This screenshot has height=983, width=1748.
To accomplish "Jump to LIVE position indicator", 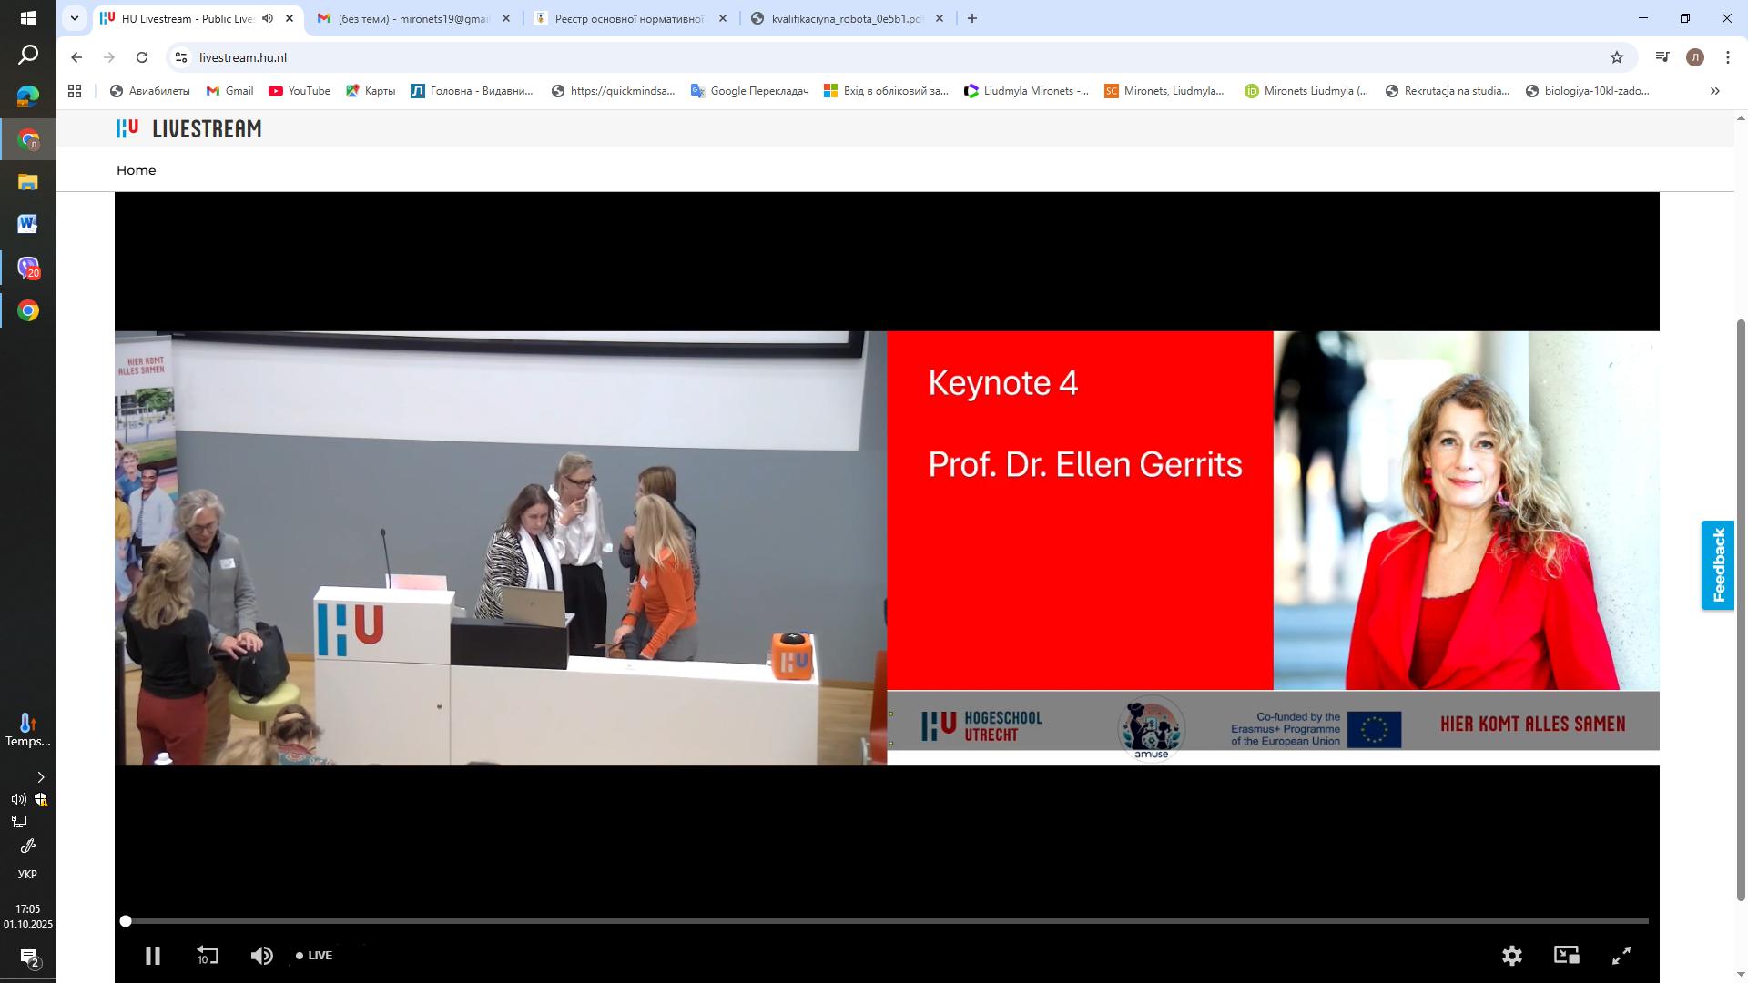I will (314, 956).
